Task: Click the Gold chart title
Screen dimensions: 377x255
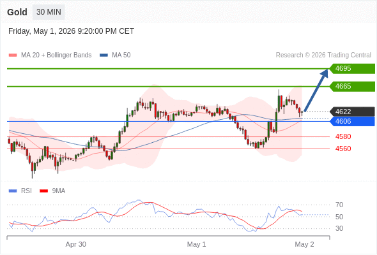Action: coord(17,12)
